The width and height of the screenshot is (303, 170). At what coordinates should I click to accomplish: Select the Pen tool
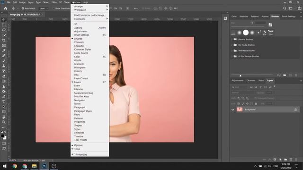(x=4, y=96)
